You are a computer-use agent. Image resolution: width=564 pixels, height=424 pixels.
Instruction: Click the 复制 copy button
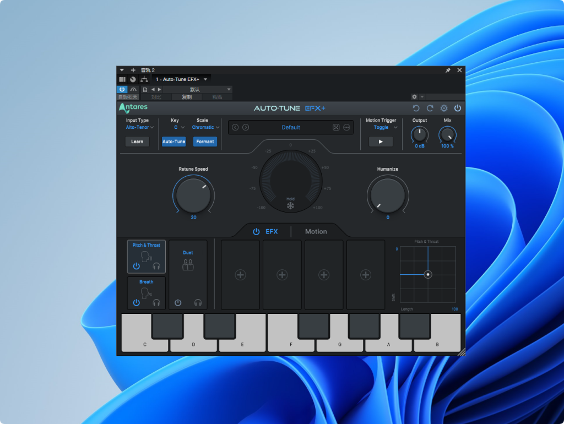187,97
